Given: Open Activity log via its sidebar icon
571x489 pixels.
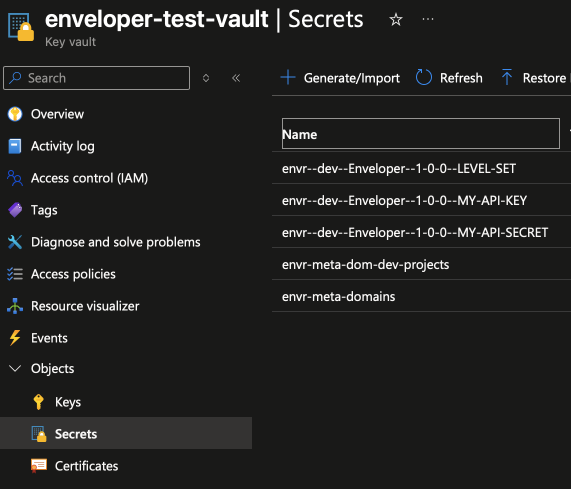Looking at the screenshot, I should click(14, 145).
